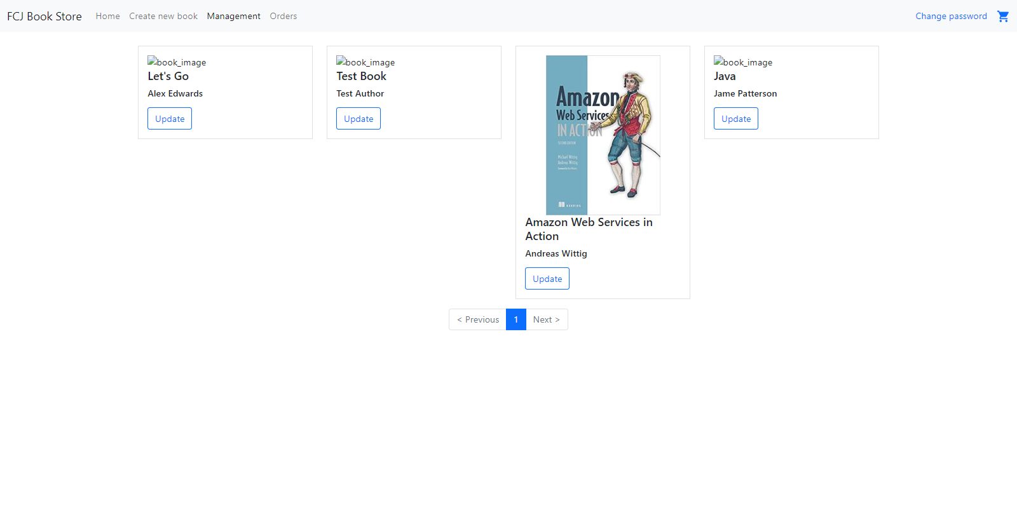Image resolution: width=1017 pixels, height=515 pixels.
Task: Click the title Let's Go
Action: (168, 76)
